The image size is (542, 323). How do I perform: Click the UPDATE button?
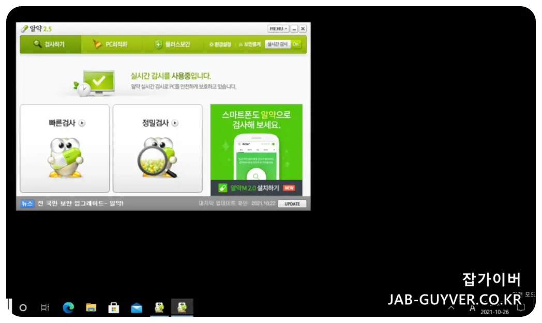point(292,204)
